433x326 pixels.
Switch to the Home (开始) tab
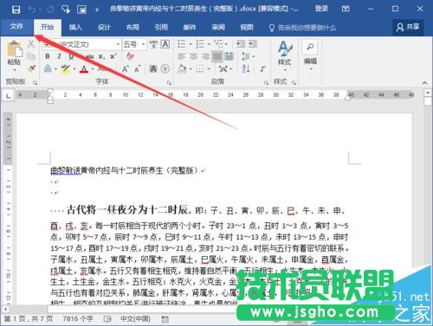[x=47, y=28]
